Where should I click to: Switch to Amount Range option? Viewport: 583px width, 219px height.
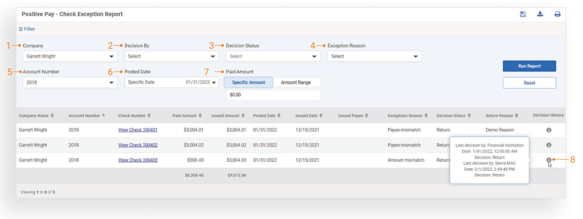point(296,82)
